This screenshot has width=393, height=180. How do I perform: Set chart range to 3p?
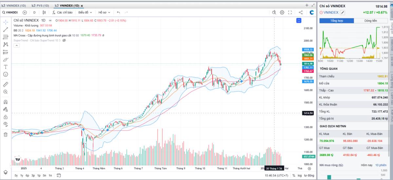pyautogui.click(x=33, y=176)
